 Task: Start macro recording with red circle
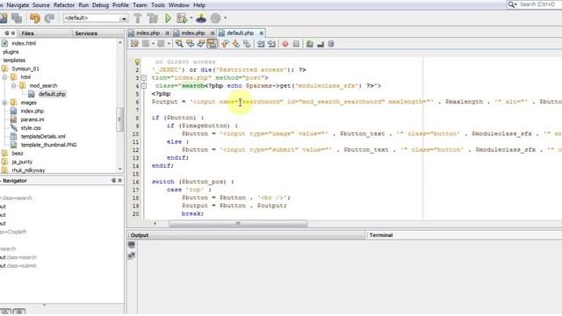tap(285, 44)
